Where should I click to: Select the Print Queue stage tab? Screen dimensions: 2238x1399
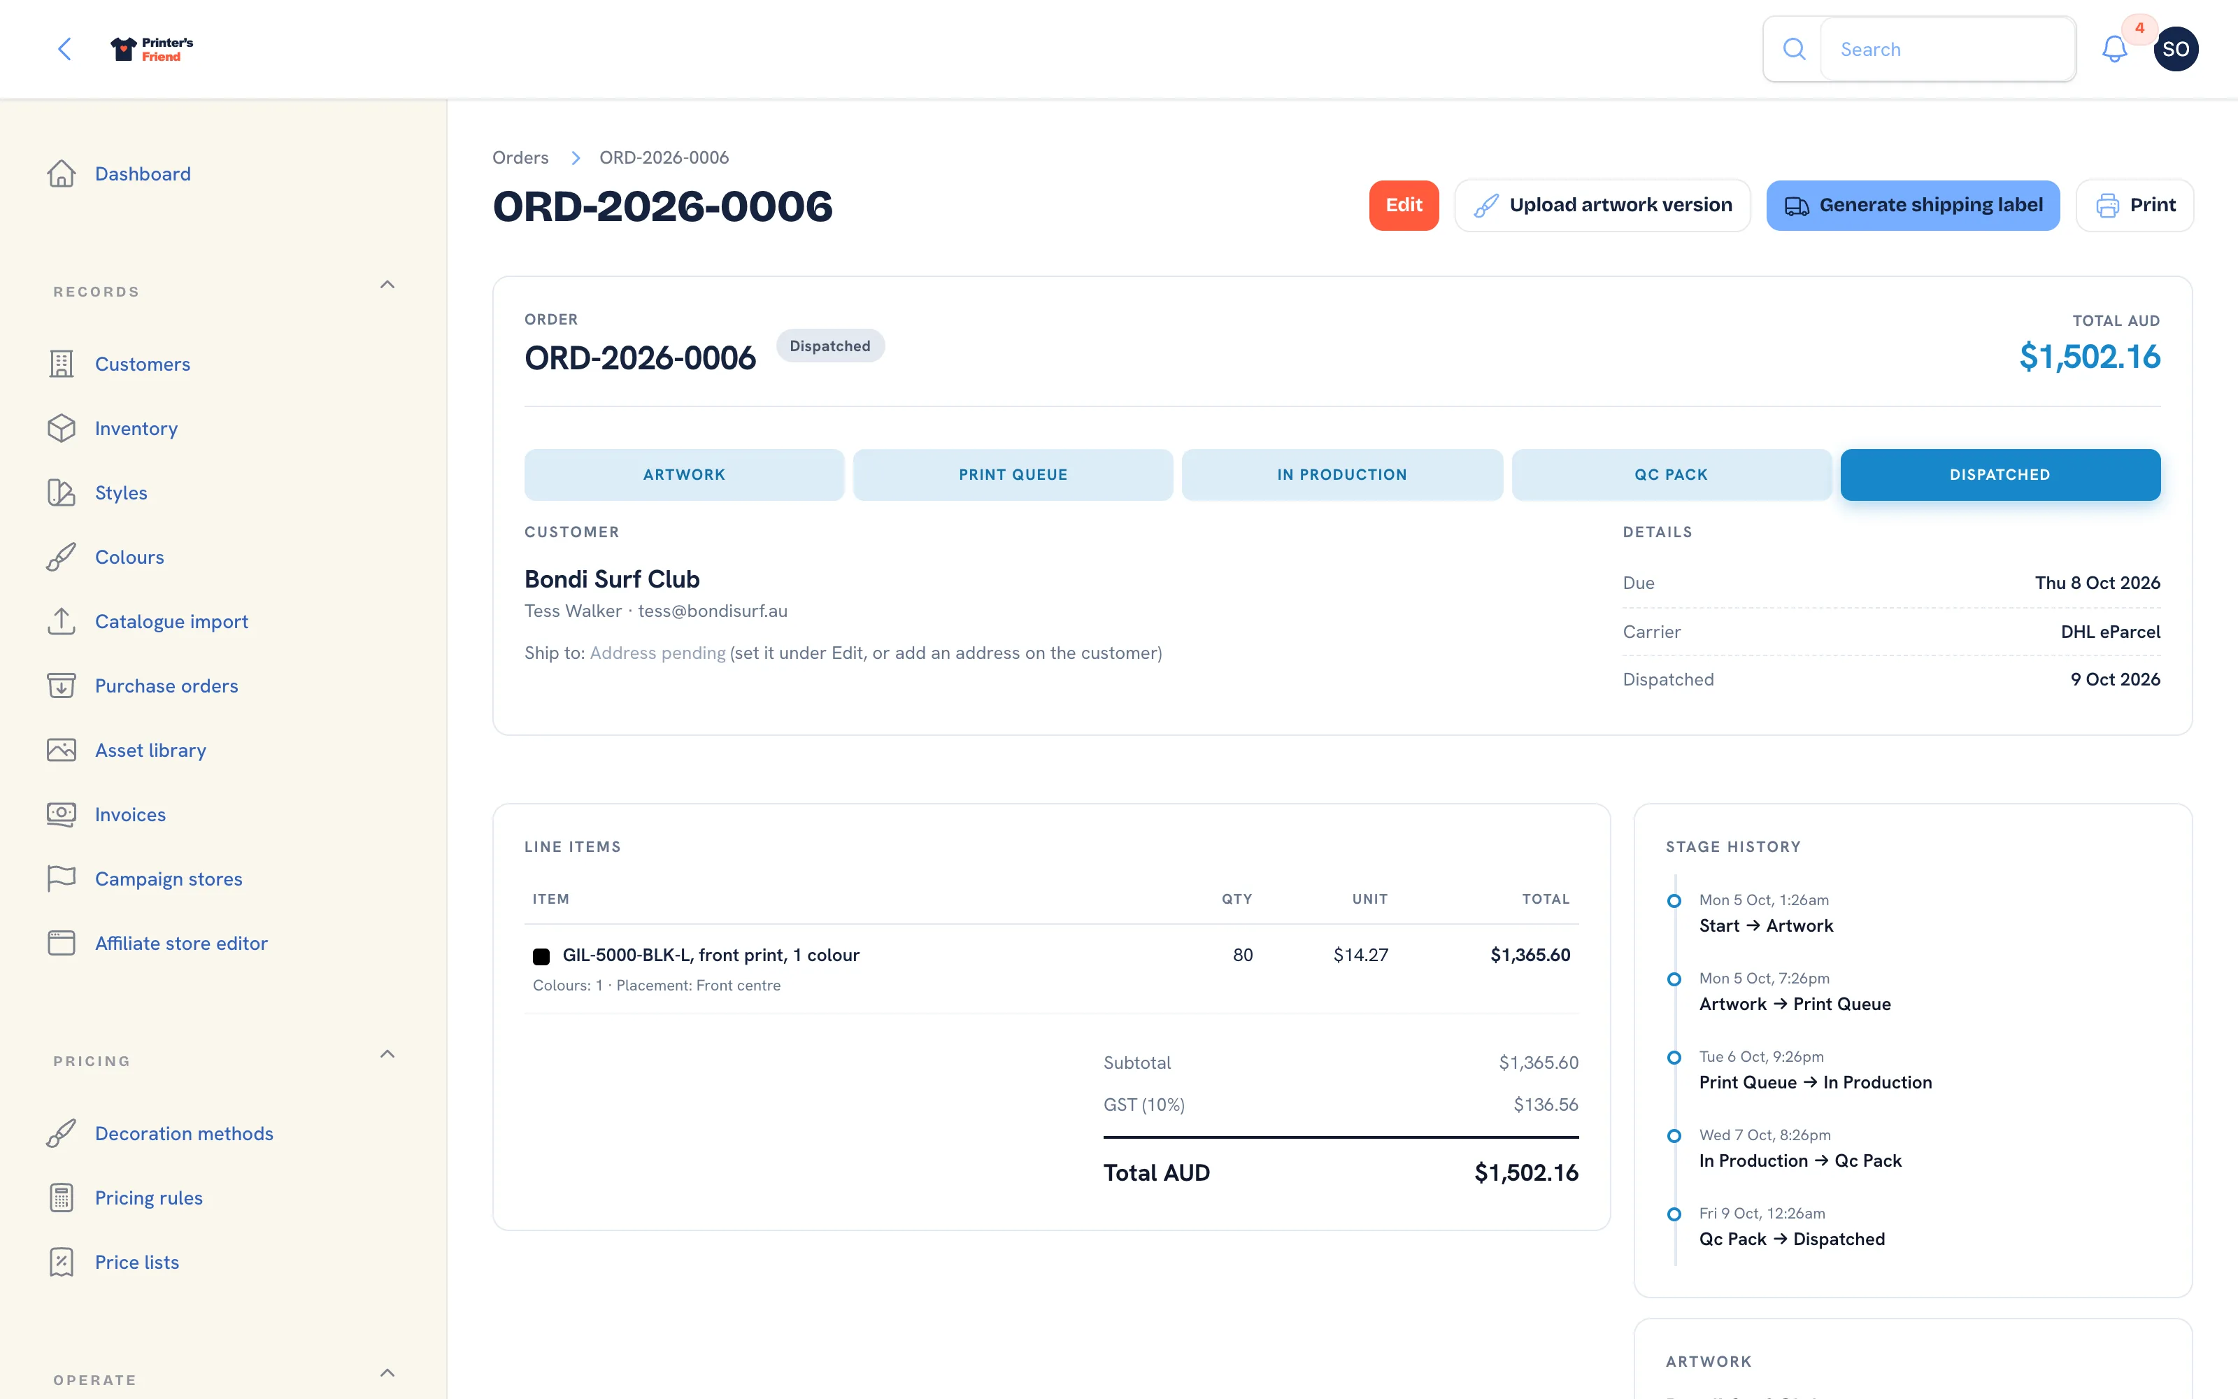(x=1013, y=475)
